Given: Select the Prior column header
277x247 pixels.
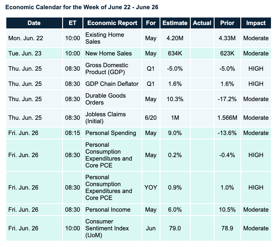Looking at the screenshot, I should (227, 23).
